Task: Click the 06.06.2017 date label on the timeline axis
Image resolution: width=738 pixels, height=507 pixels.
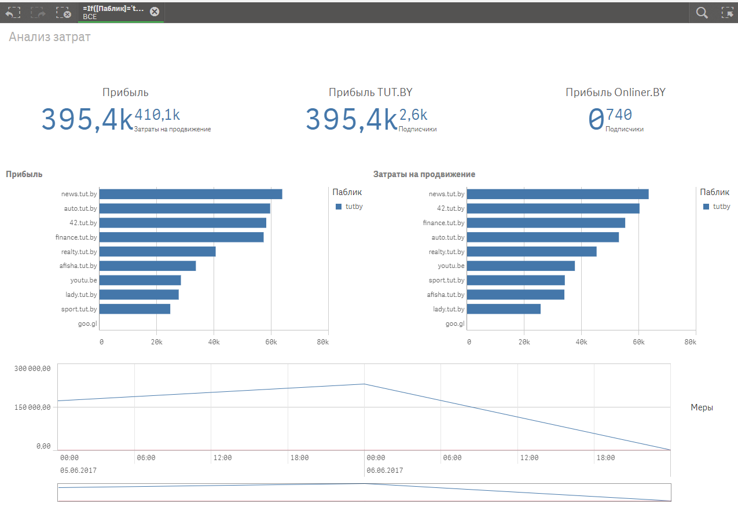Action: [385, 471]
